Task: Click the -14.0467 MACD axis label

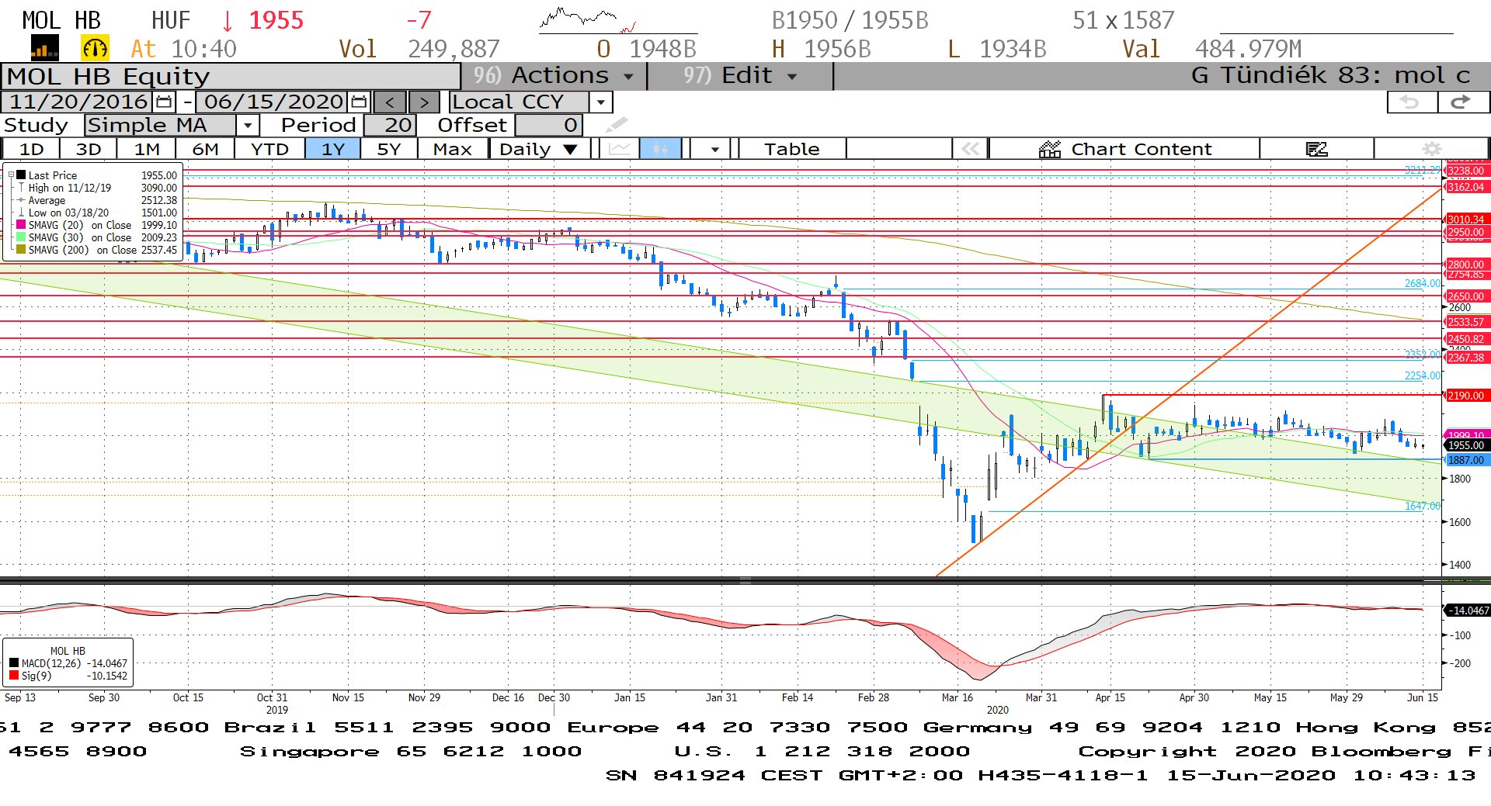Action: (1466, 611)
